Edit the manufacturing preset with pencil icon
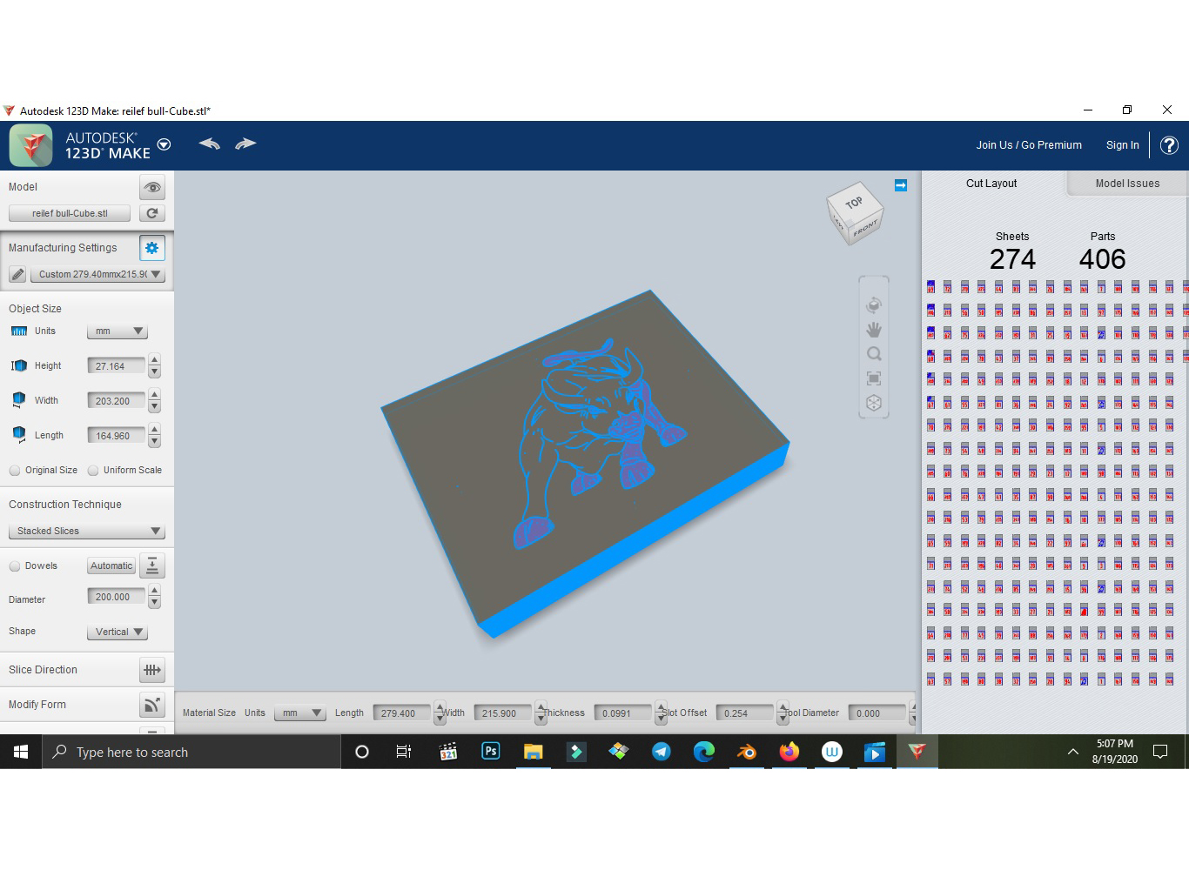Screen dimensions: 1189x870 click(x=17, y=274)
